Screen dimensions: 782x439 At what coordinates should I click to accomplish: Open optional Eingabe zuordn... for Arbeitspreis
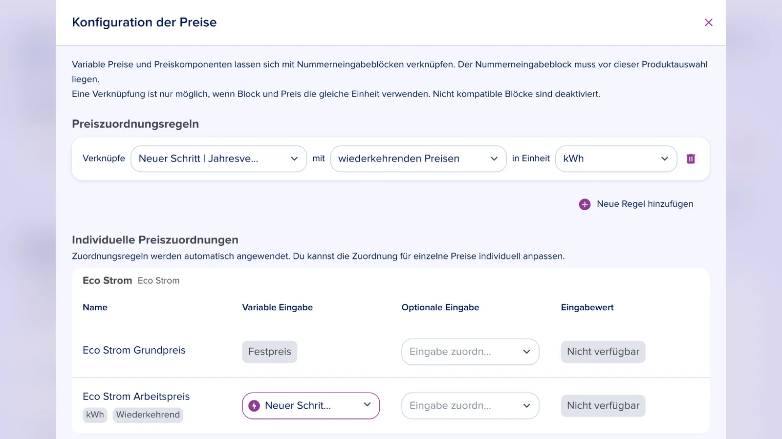(x=470, y=406)
